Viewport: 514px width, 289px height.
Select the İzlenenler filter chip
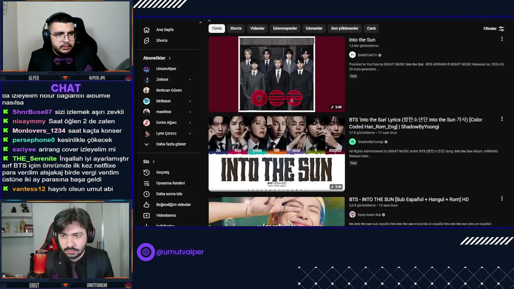point(314,28)
